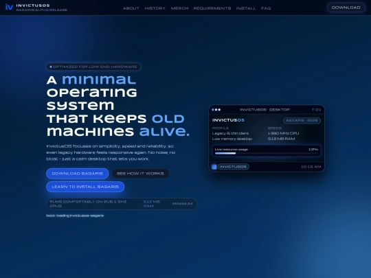This screenshot has width=371, height=278.
Task: Click the Download button in header
Action: pos(346,8)
